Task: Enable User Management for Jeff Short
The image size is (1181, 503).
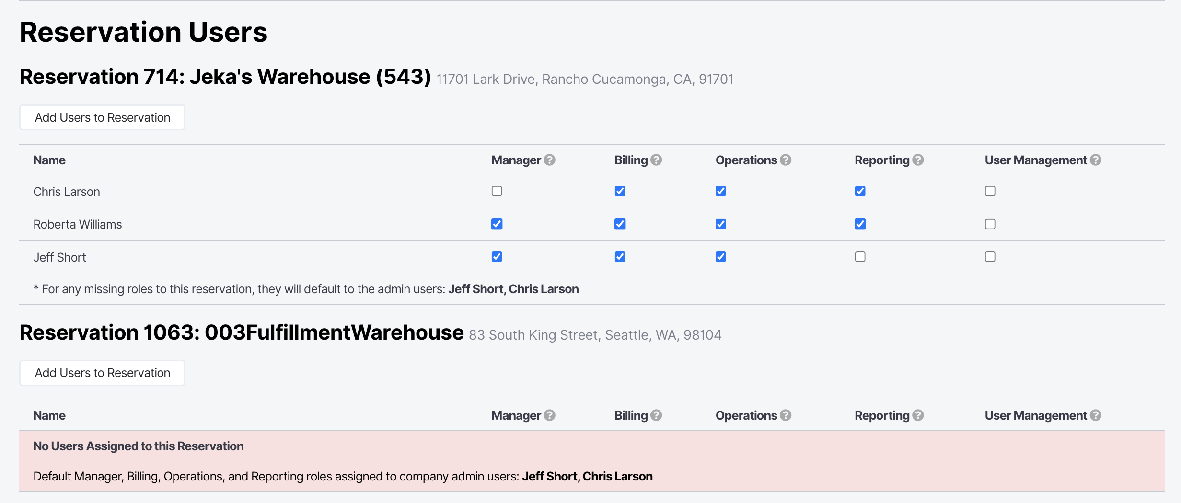Action: coord(990,257)
